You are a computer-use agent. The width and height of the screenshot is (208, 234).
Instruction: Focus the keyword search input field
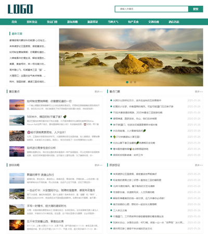[152, 9]
